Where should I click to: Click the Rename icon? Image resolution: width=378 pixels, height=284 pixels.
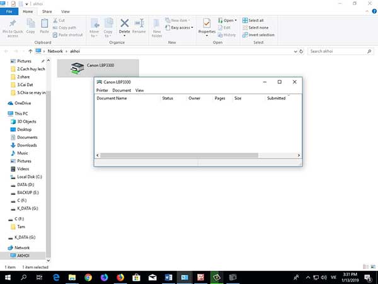click(x=139, y=23)
